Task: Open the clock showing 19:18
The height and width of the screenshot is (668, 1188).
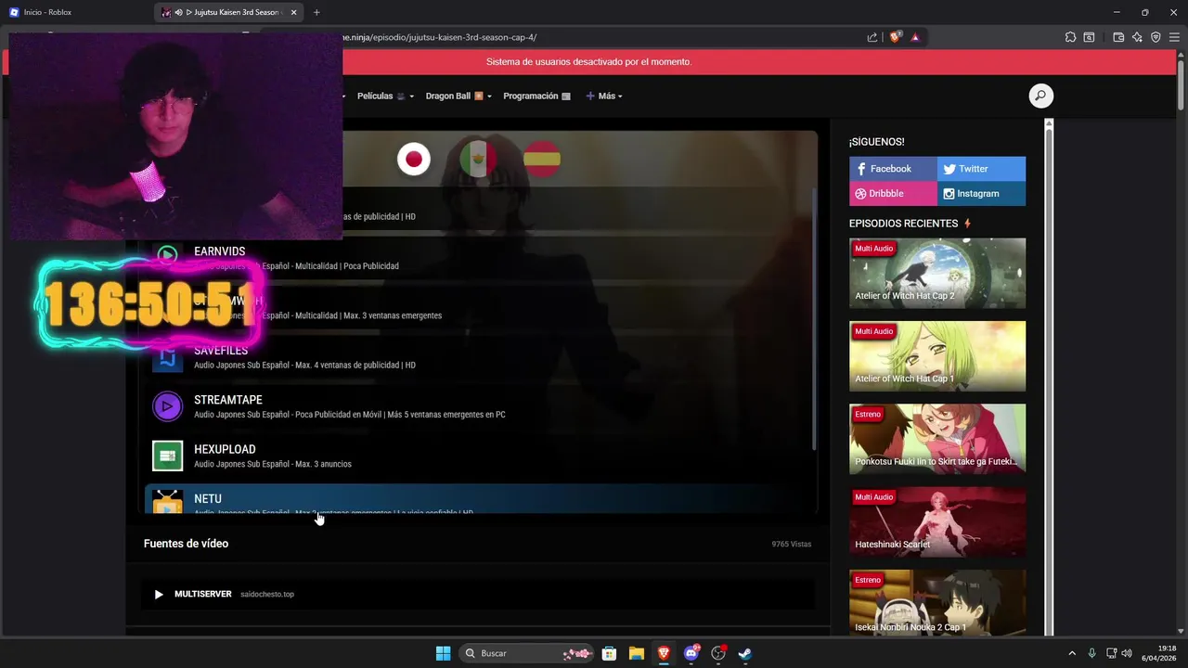Action: tap(1159, 653)
